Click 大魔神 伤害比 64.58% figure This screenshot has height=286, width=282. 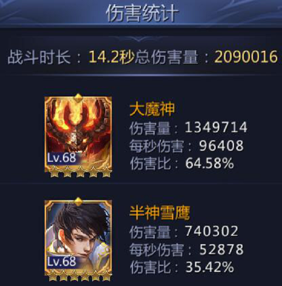(210, 163)
